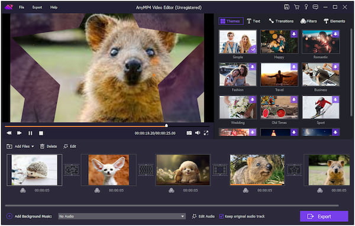Click the purple Export button
Viewport: 355px width, 226px height.
(x=324, y=217)
